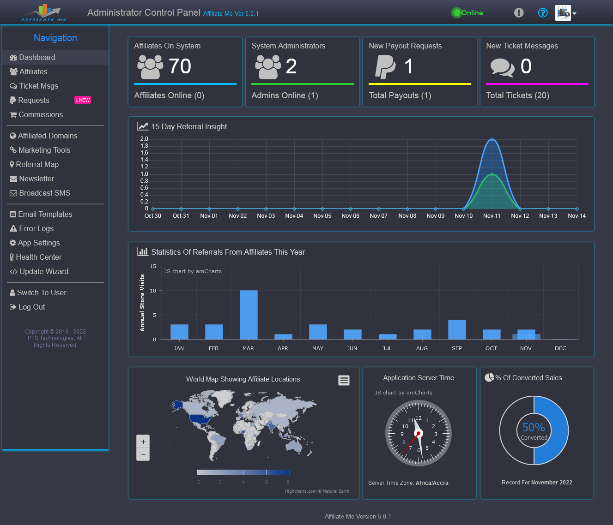The width and height of the screenshot is (613, 525).
Task: Click the thermometer icon beside Health Center
Action: [x=12, y=257]
